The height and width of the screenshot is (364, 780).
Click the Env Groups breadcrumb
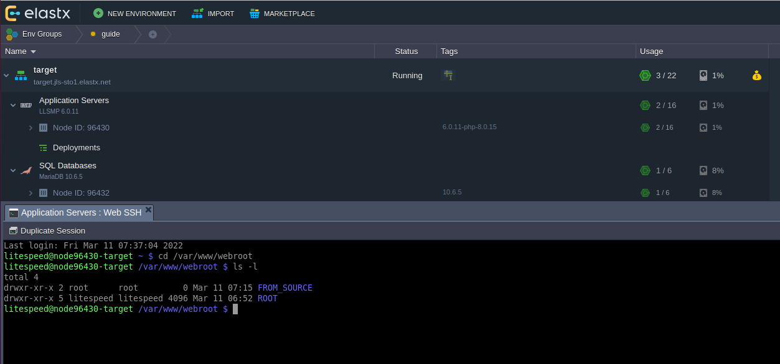pyautogui.click(x=35, y=34)
